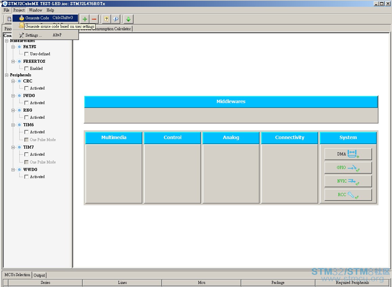The height and width of the screenshot is (287, 392).
Task: Click the Middlewares header bar
Action: tap(231, 101)
